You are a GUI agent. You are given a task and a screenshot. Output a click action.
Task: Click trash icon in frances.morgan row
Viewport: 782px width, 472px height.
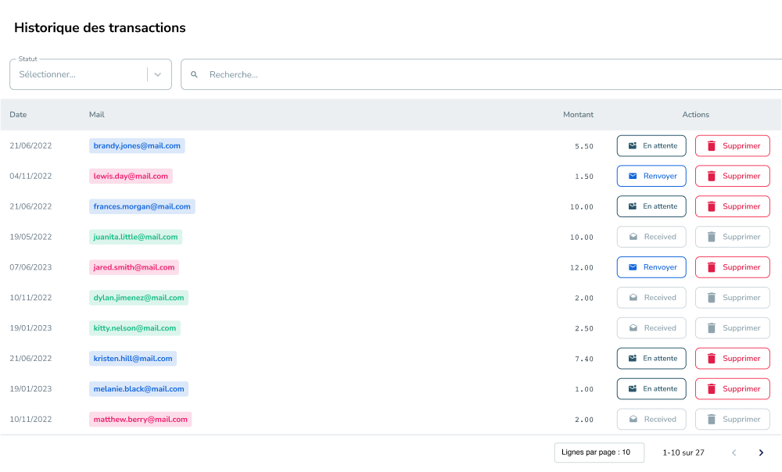pyautogui.click(x=712, y=207)
